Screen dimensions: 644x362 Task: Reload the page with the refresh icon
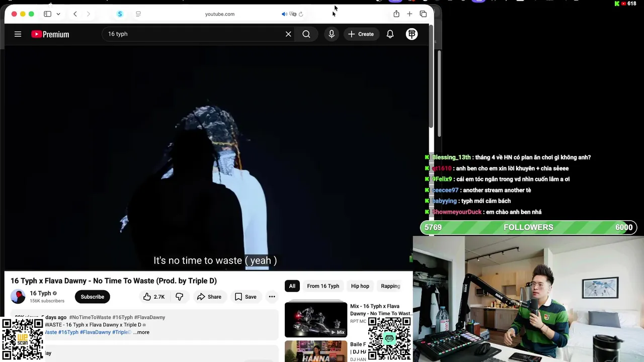pyautogui.click(x=301, y=14)
